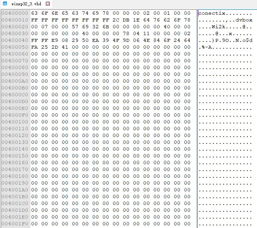Select hex byte 9D in row 00400040
The image size is (257, 228).
pos(126,40)
